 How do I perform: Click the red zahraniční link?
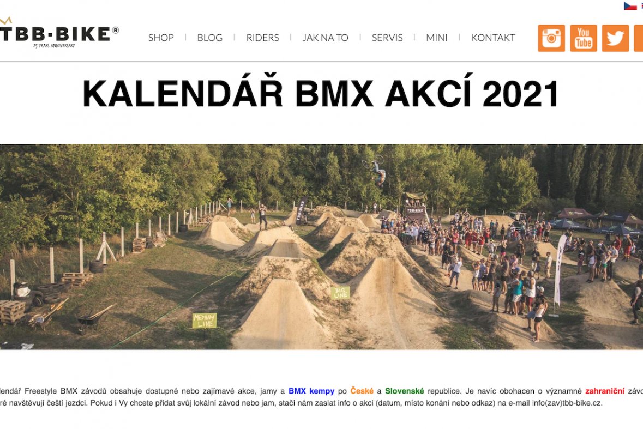[605, 391]
